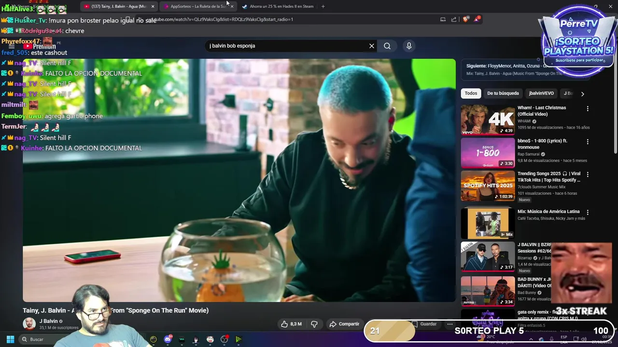Open the Windows Start menu
This screenshot has width=618, height=347.
[x=10, y=339]
